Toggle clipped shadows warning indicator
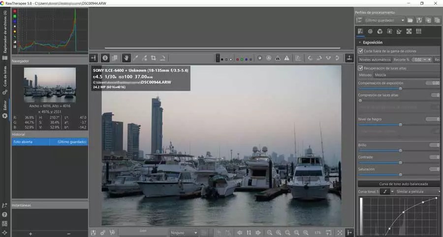Image resolution: width=443 pixels, height=237 pixels. pyautogui.click(x=278, y=58)
